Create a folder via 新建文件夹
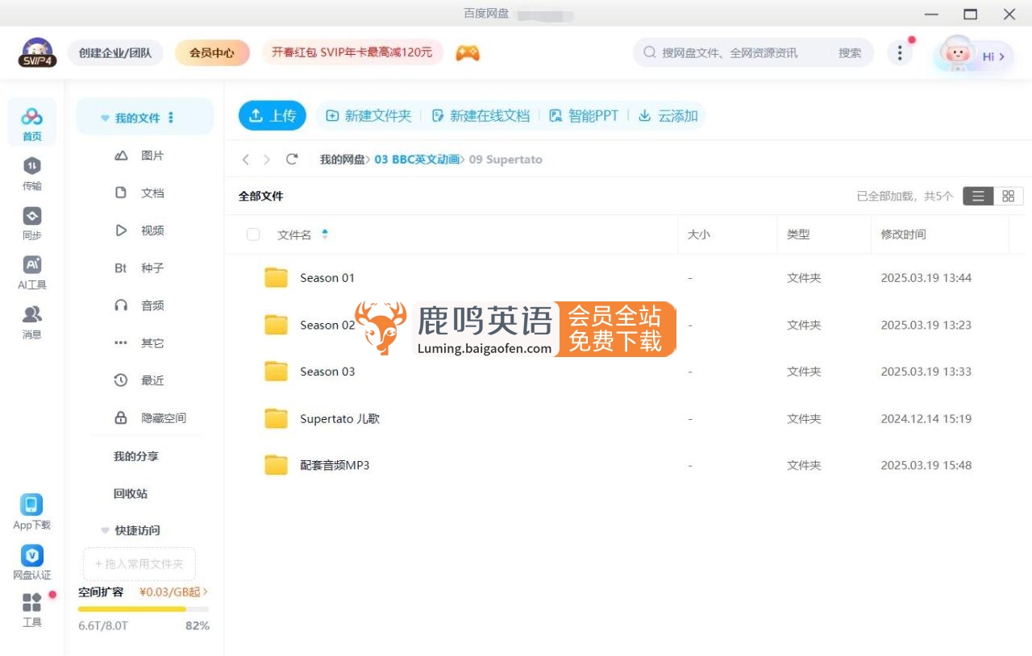Viewport: 1032px width, 656px height. tap(368, 115)
